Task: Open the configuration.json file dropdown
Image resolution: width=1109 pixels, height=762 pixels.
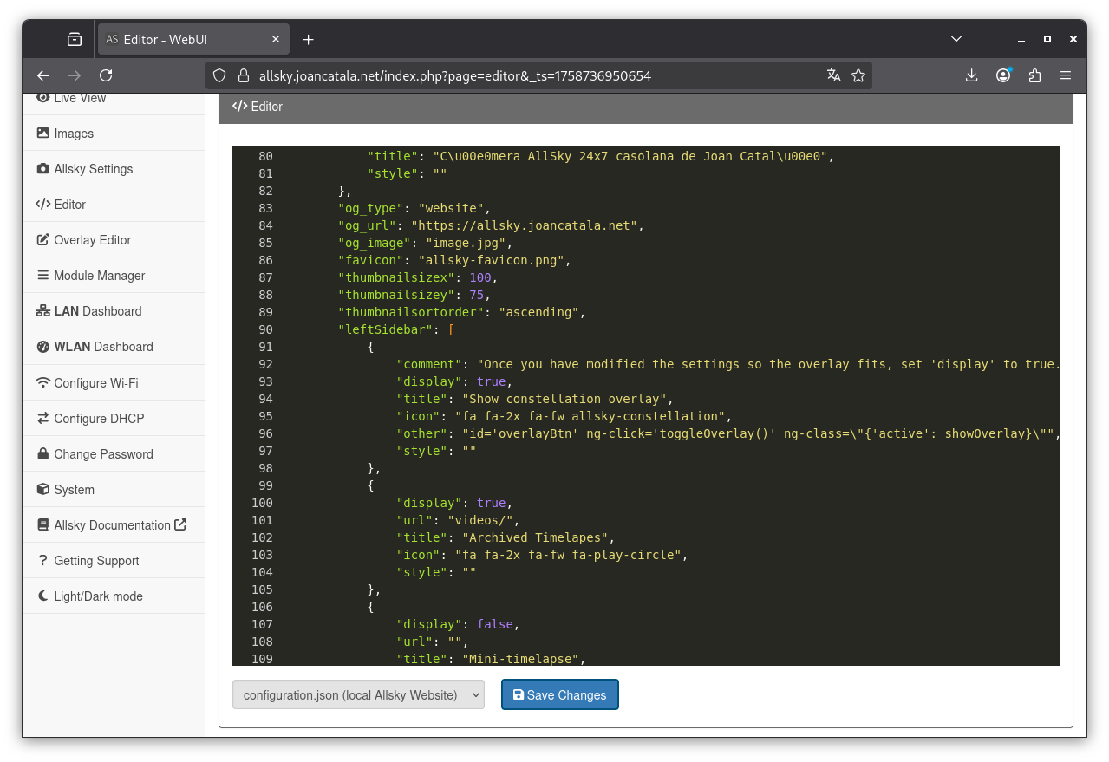Action: coord(358,694)
